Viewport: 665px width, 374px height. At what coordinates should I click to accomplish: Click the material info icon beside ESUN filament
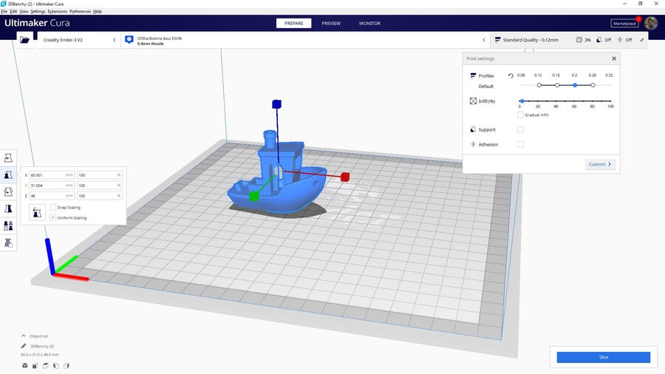click(x=129, y=40)
